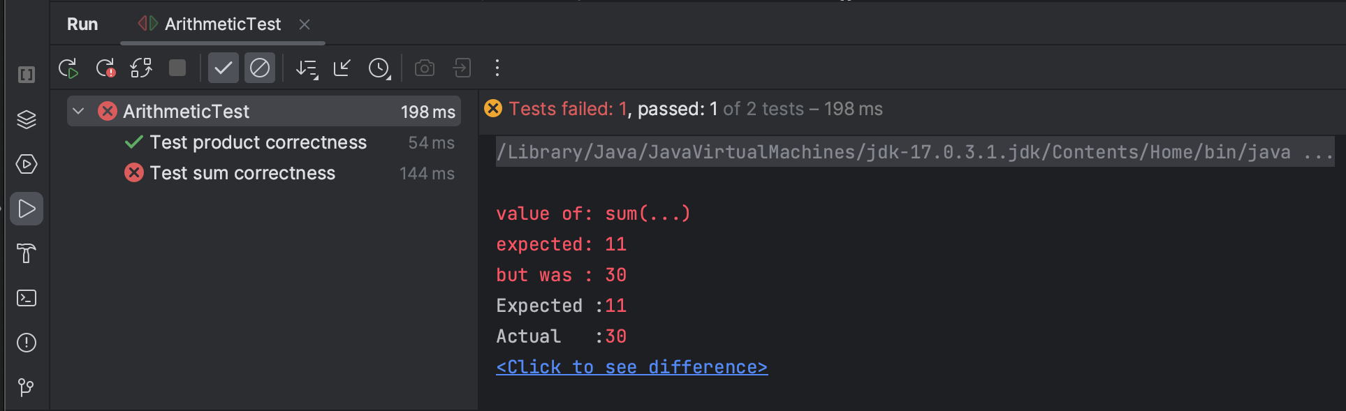Enable rerun tests automatically
Viewport: 1346px width, 411px height.
(x=141, y=68)
